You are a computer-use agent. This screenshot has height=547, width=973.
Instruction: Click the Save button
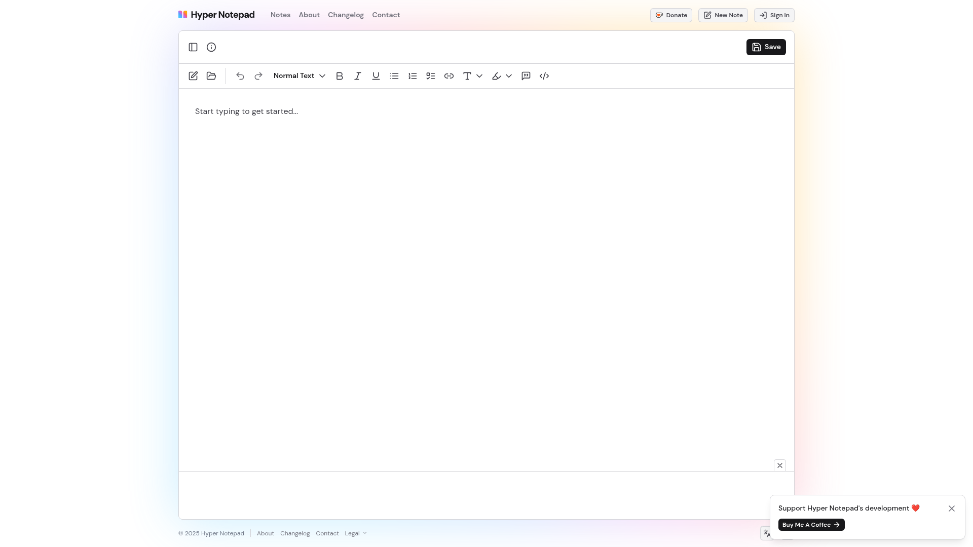766,47
